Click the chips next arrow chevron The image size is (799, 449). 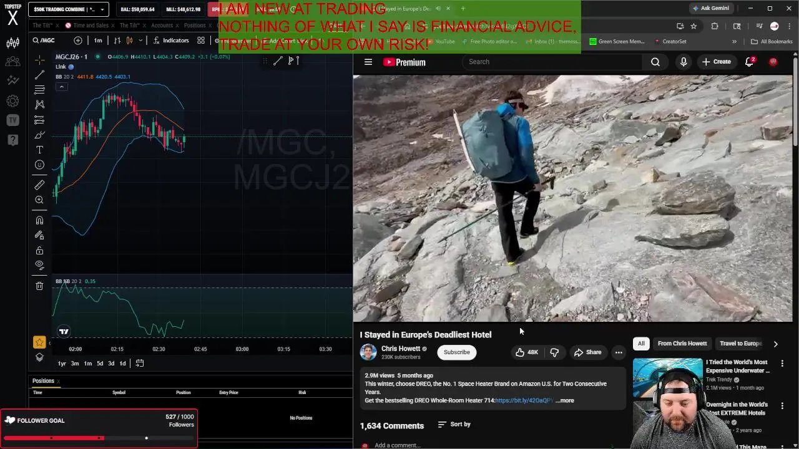coord(775,344)
